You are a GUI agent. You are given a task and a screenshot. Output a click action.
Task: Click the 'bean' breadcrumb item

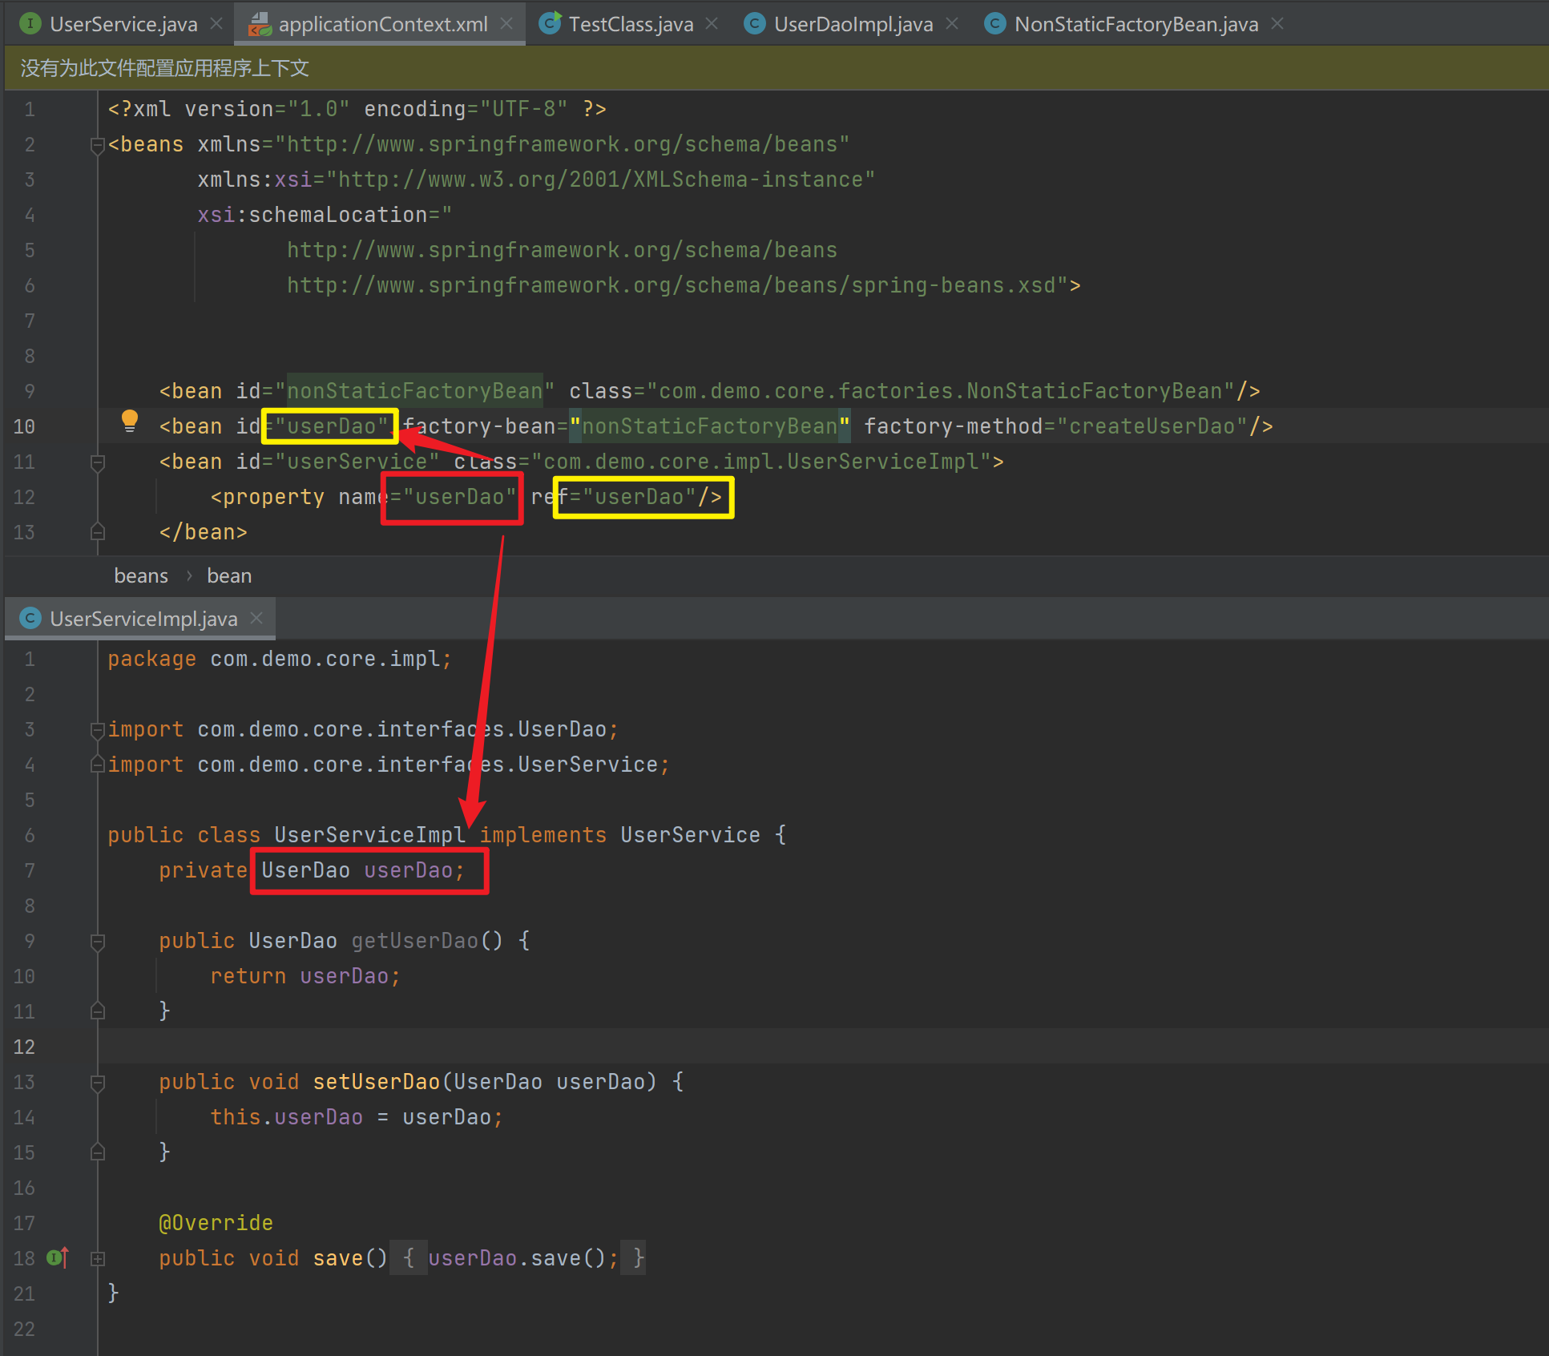229,576
